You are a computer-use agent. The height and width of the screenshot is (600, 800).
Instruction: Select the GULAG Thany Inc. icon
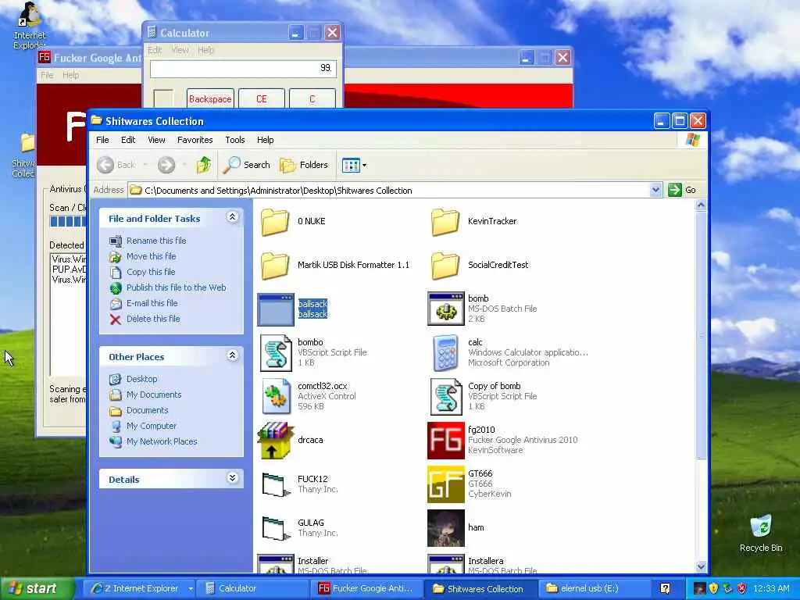point(276,528)
